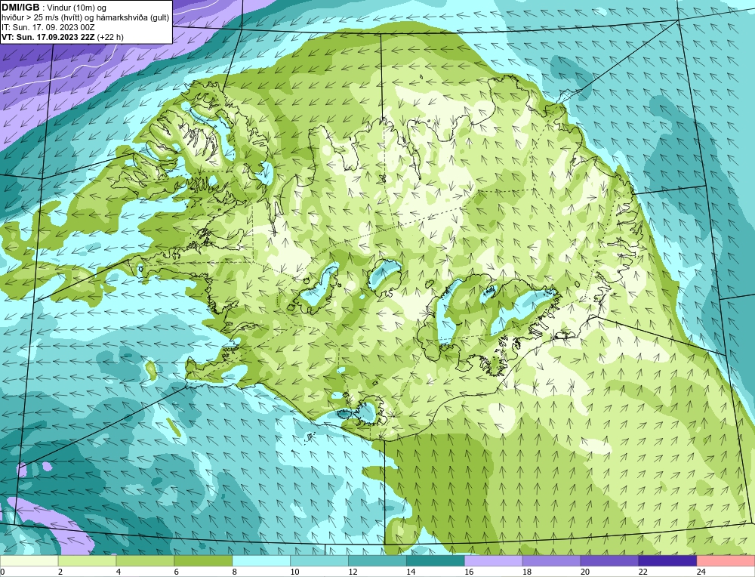The height and width of the screenshot is (577, 755).
Task: Click the legend value '0'
Action: [2, 572]
